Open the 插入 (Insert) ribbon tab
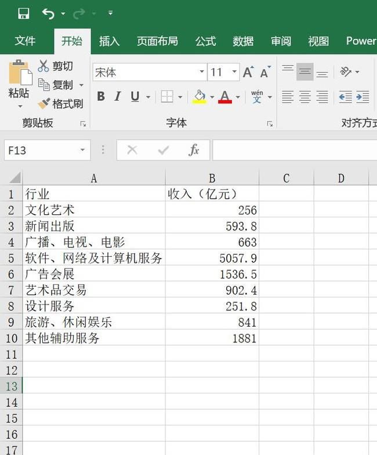 coord(109,41)
